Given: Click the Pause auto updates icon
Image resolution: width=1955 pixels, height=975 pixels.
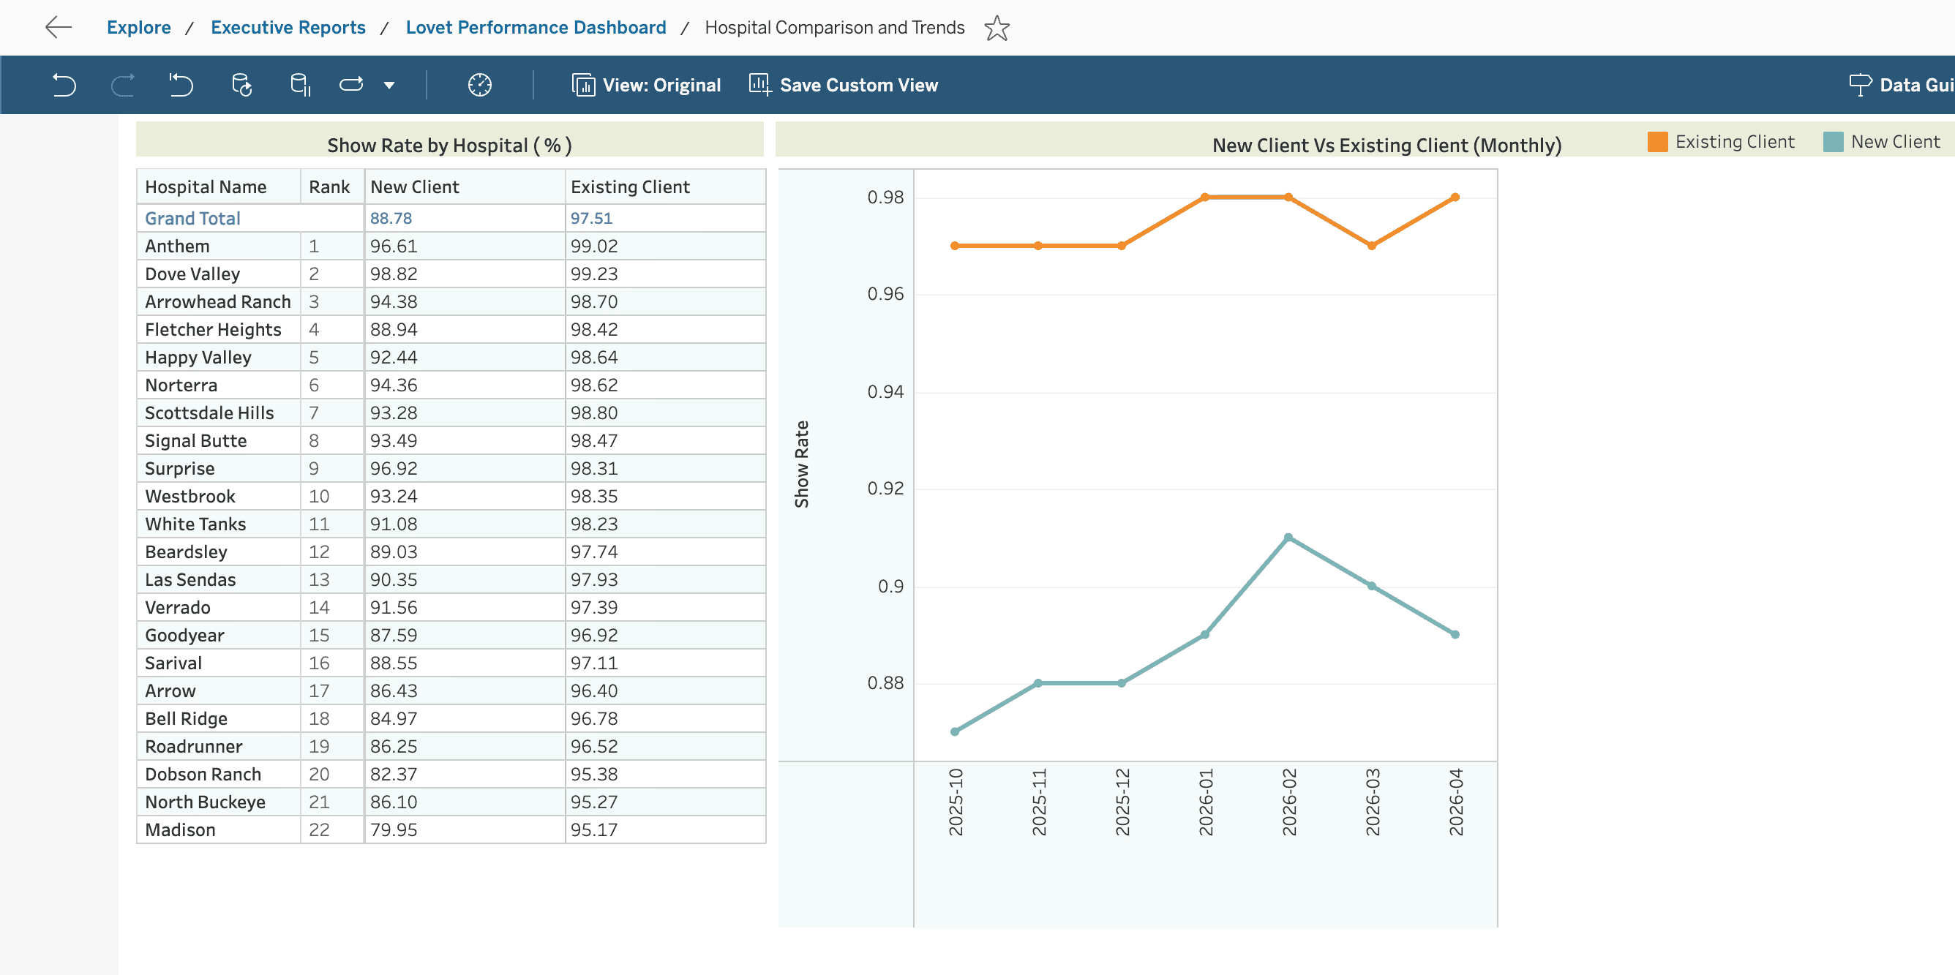Looking at the screenshot, I should [x=301, y=85].
